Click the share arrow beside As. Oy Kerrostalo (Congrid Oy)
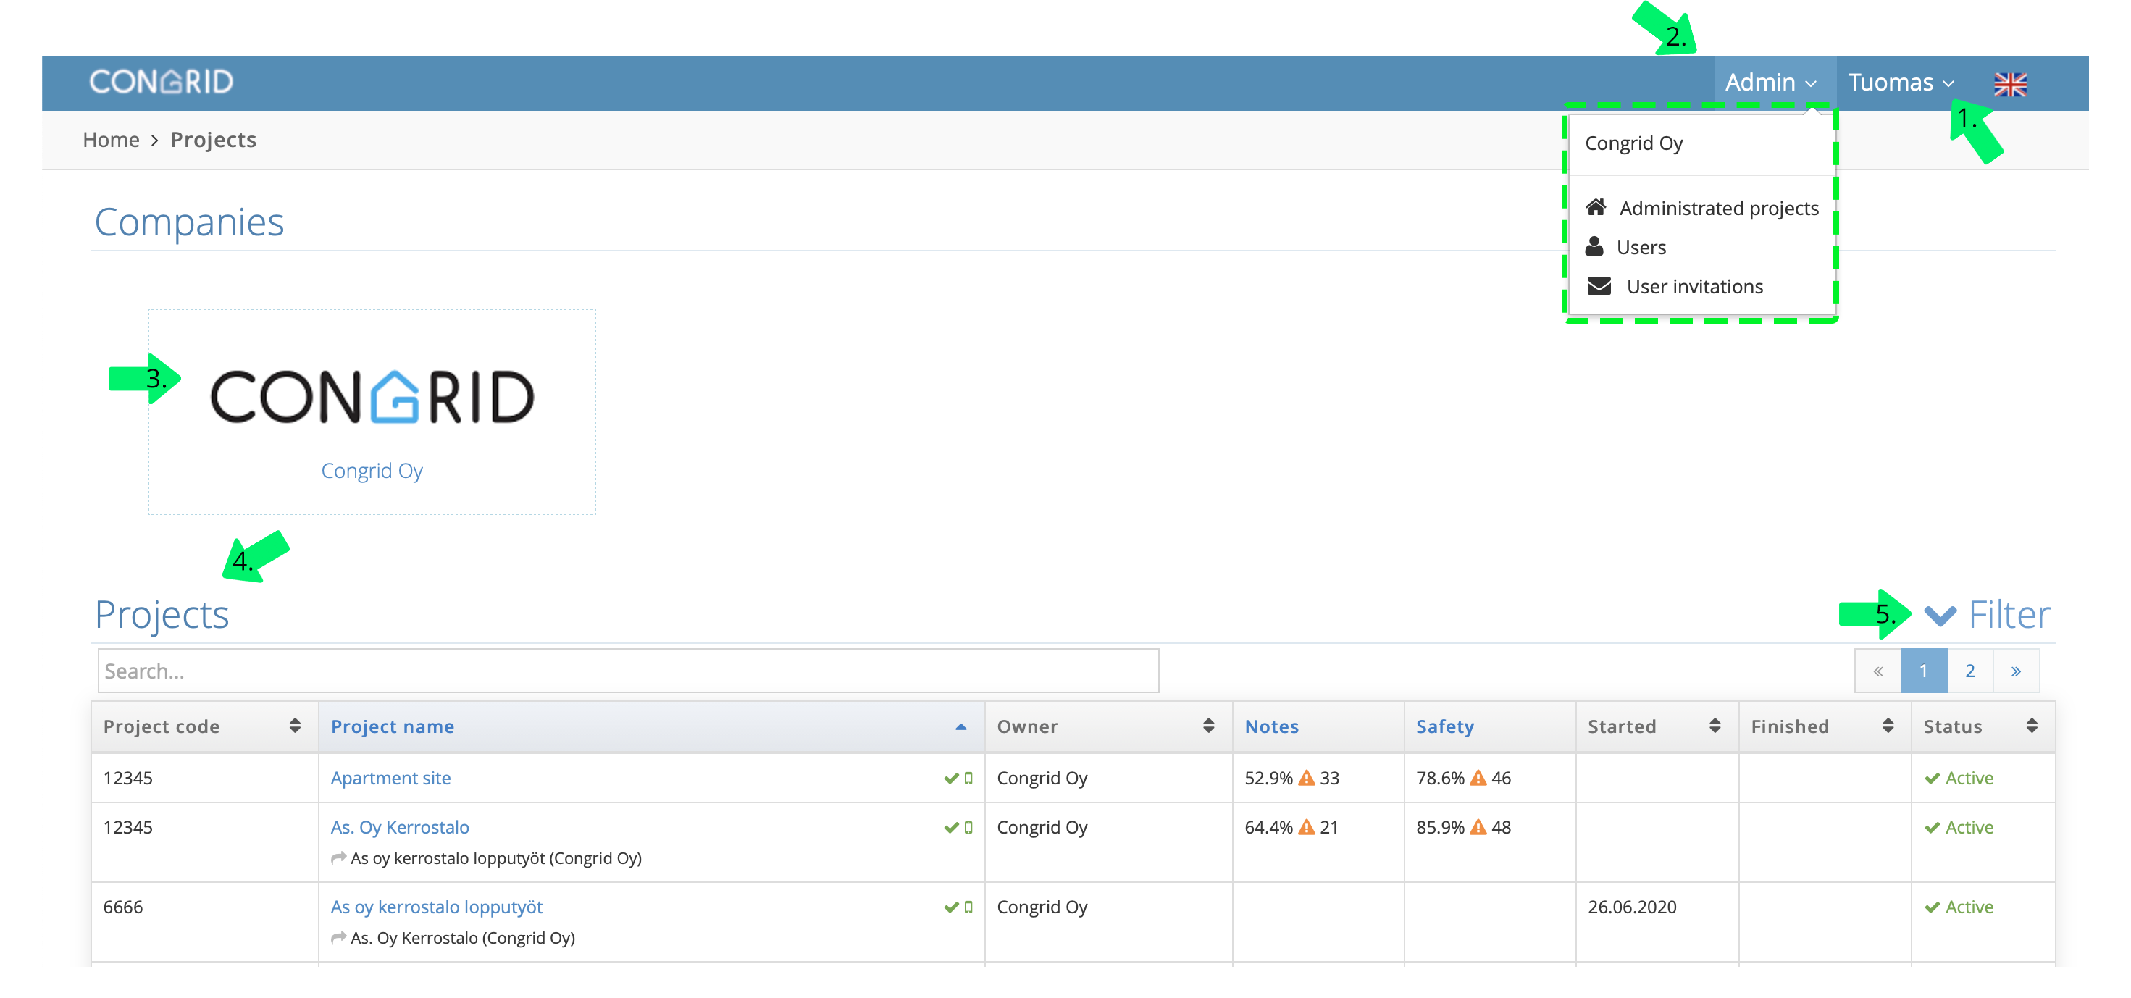Image resolution: width=2131 pixels, height=998 pixels. [x=338, y=937]
